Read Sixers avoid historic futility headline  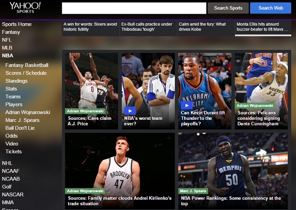point(90,27)
